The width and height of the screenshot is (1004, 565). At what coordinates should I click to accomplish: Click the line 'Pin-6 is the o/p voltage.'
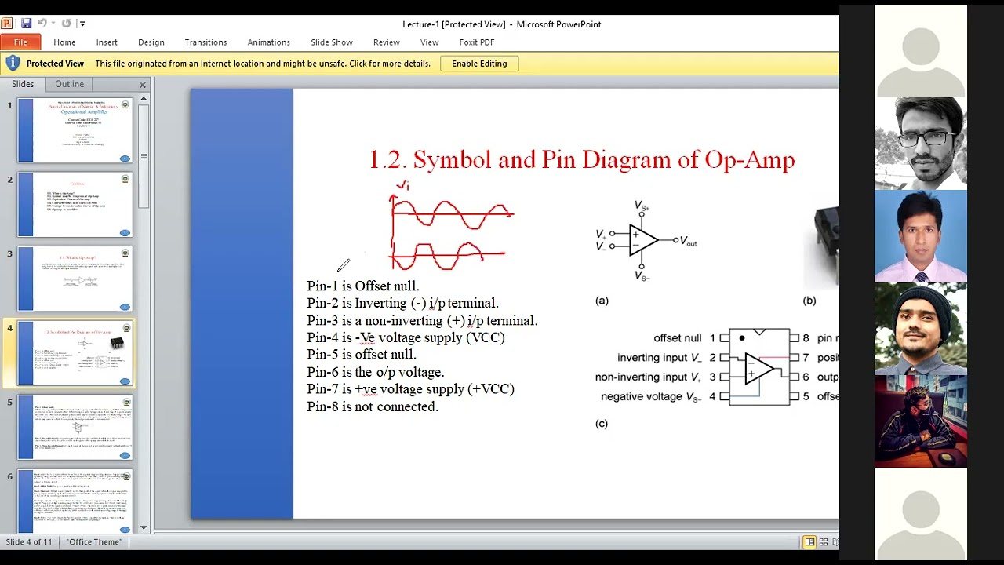point(376,373)
